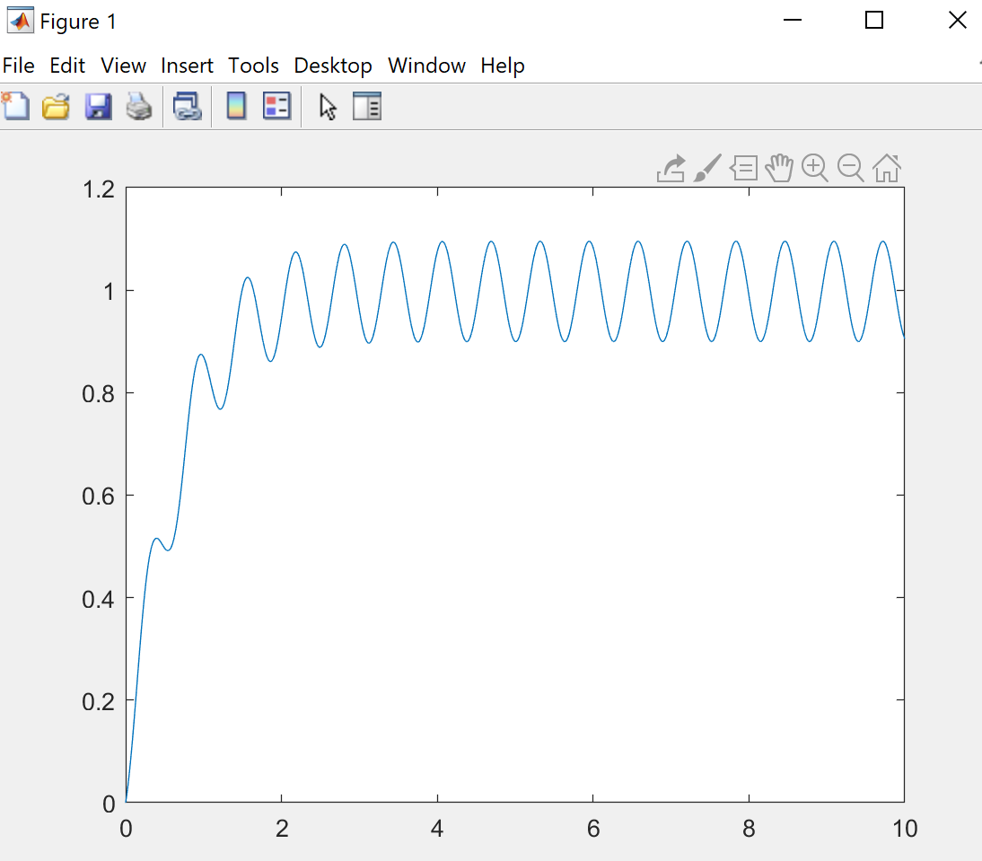Click the Figure 1 title text
The image size is (982, 861).
78,22
